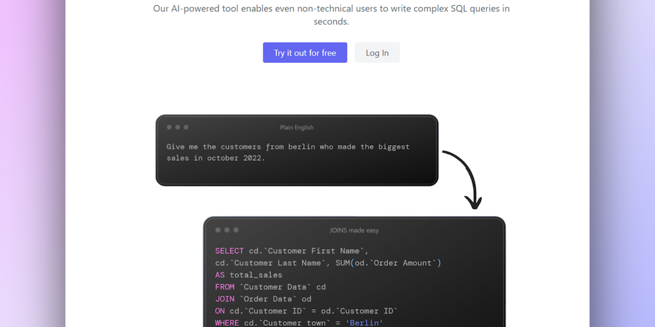The height and width of the screenshot is (327, 655).
Task: Click the 'Berlin' string value in the query
Action: [x=364, y=323]
